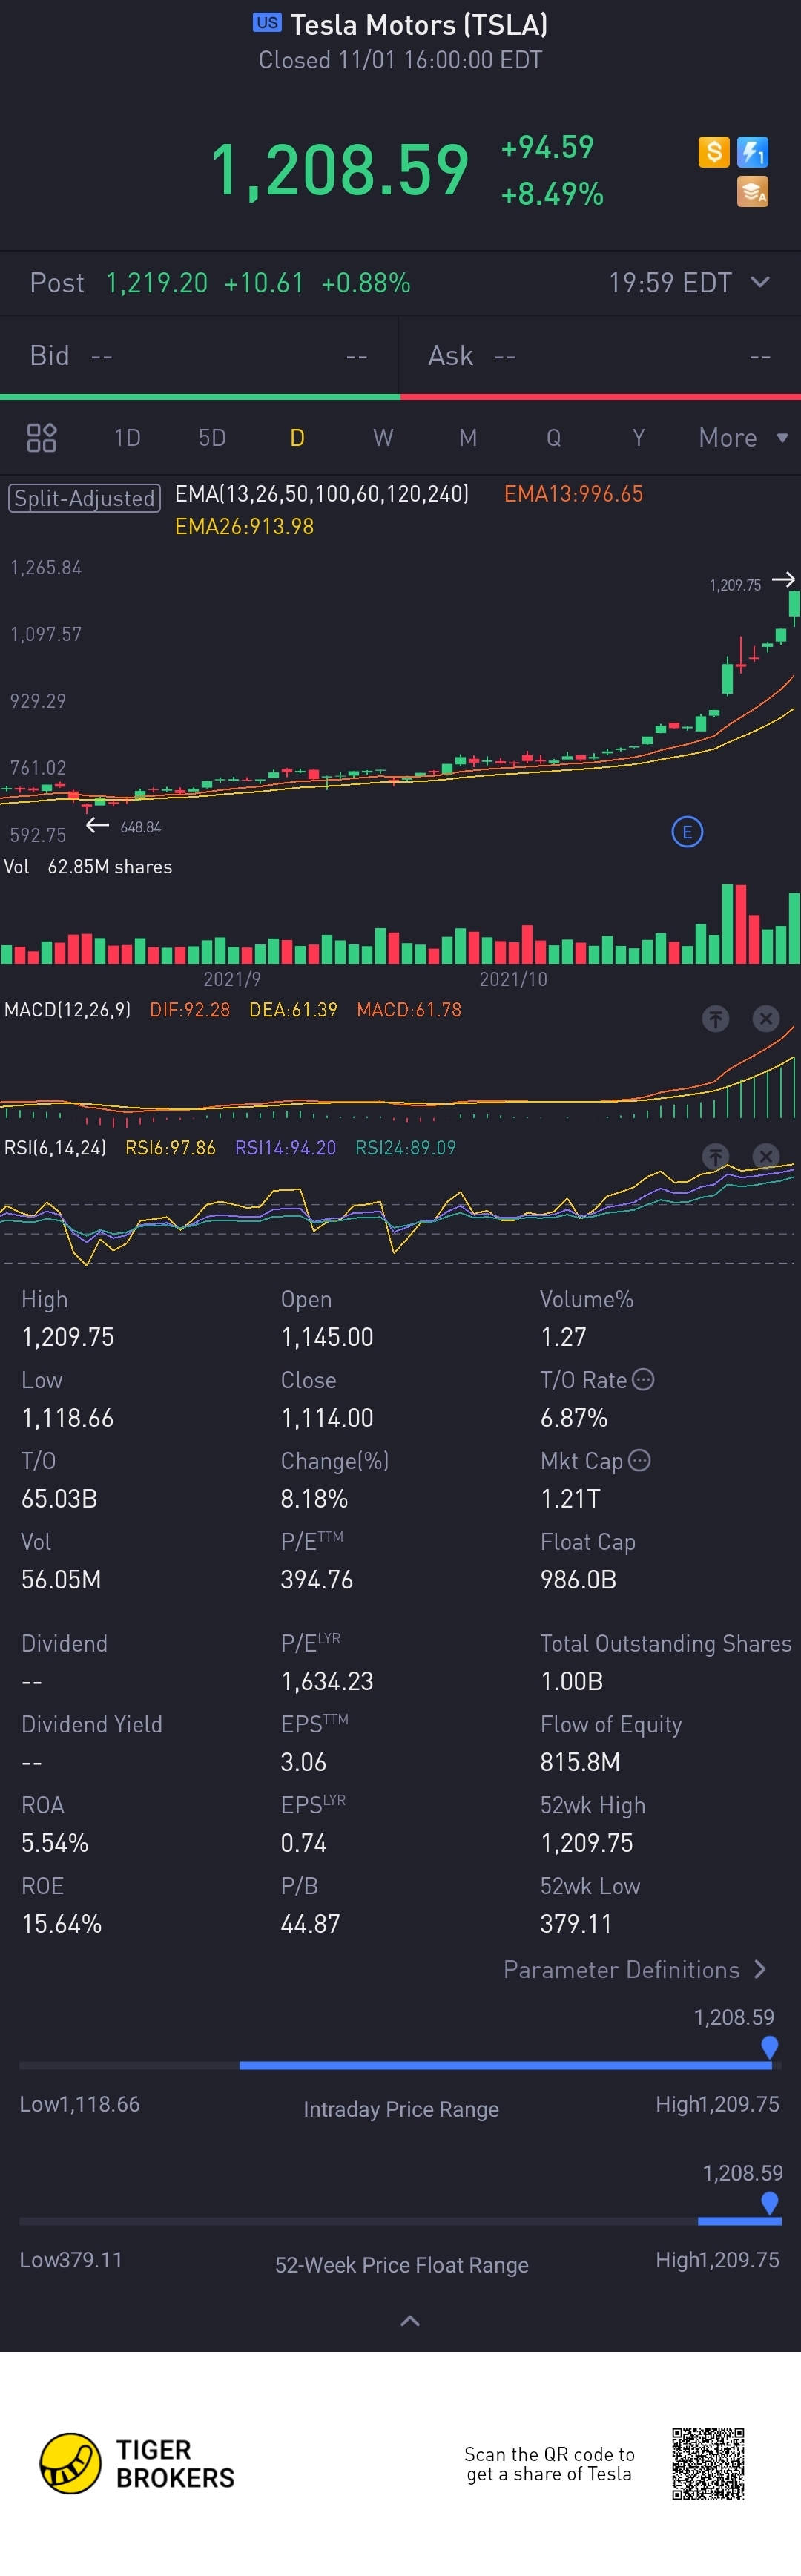Open EMA indicator settings label
Viewport: 801px width, 2576px height.
coord(322,493)
